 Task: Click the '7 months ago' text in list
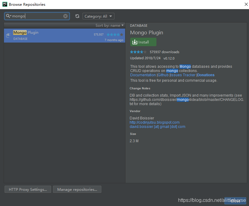[x=114, y=40]
